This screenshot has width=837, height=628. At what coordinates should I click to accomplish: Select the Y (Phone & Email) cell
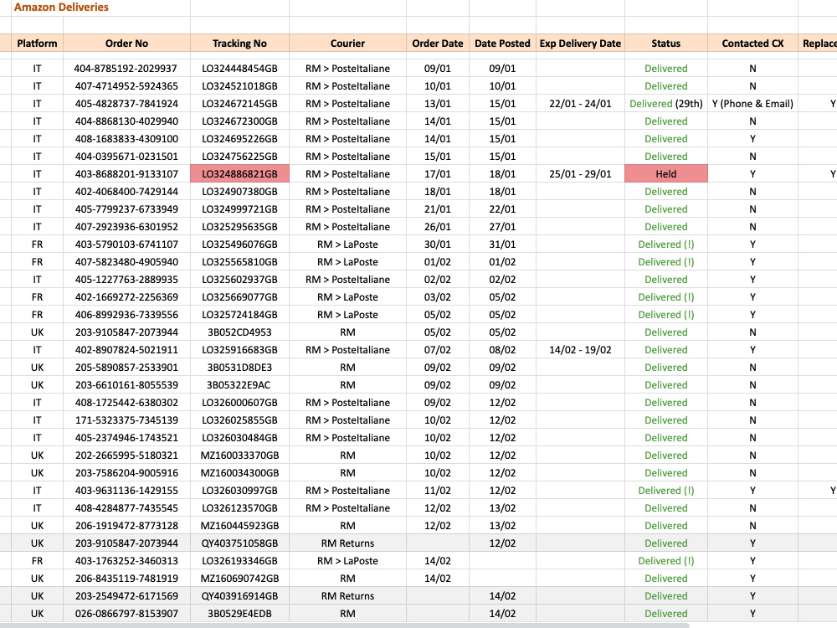tap(752, 104)
